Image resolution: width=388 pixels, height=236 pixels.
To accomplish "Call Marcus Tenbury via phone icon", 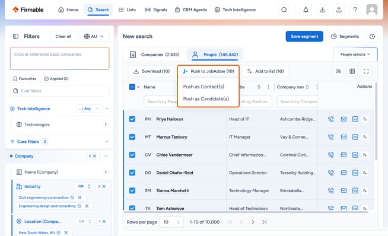I will pos(331,137).
